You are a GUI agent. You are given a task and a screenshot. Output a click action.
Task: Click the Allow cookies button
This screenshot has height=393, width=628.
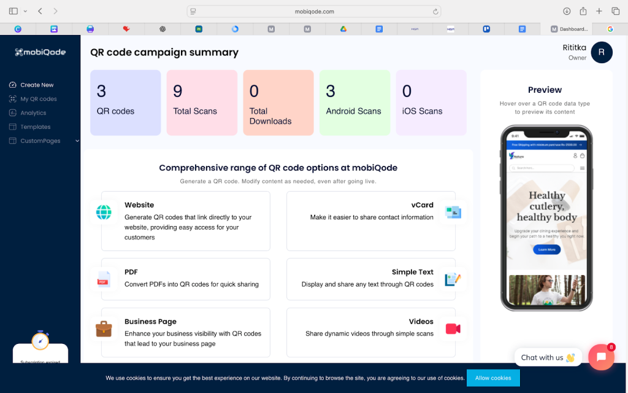(x=493, y=378)
